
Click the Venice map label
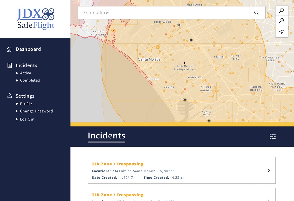click(169, 88)
